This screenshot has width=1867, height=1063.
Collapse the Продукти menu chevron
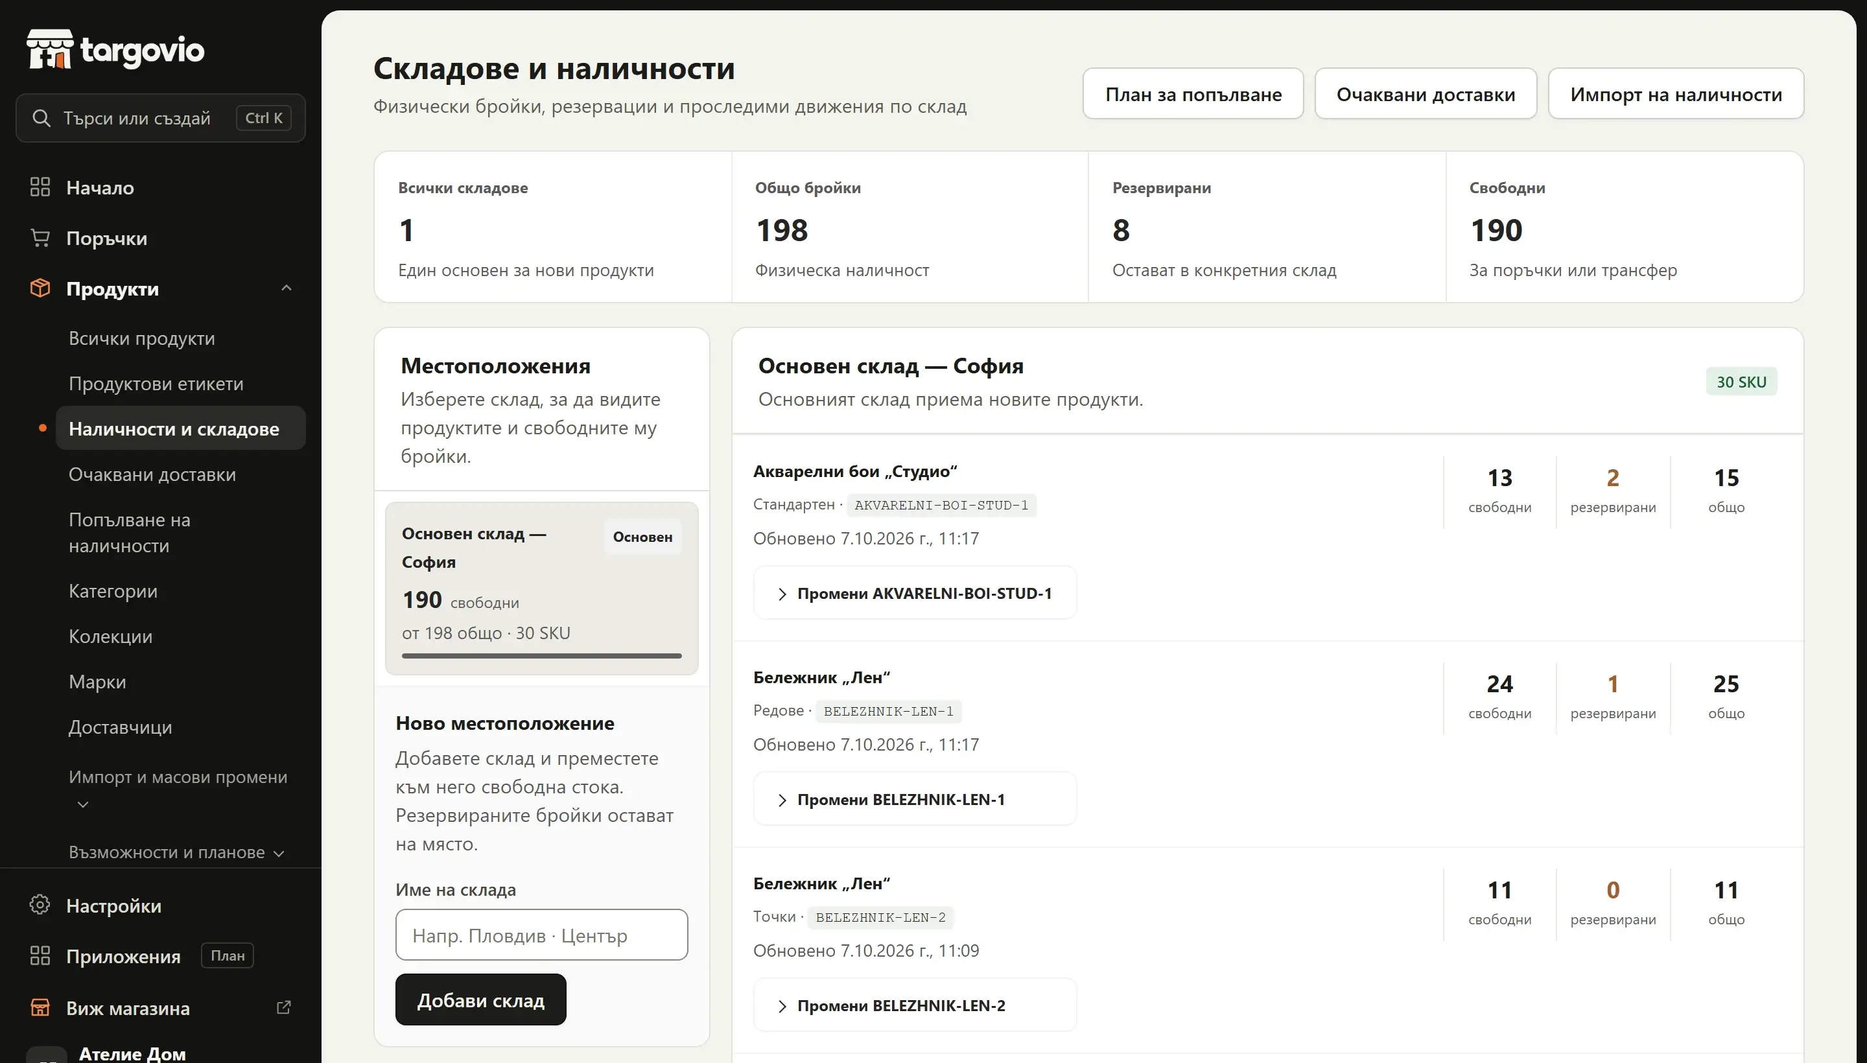(x=287, y=288)
